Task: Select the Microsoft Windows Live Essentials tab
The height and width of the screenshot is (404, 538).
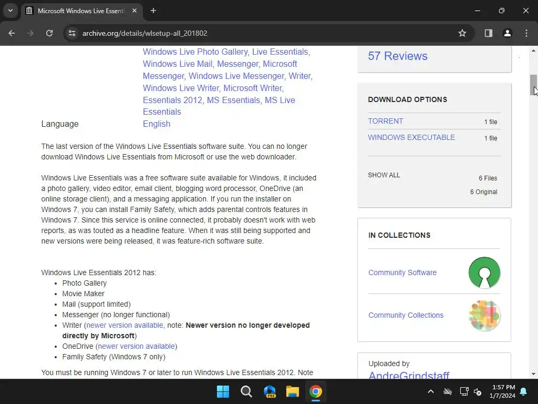Action: pyautogui.click(x=81, y=11)
